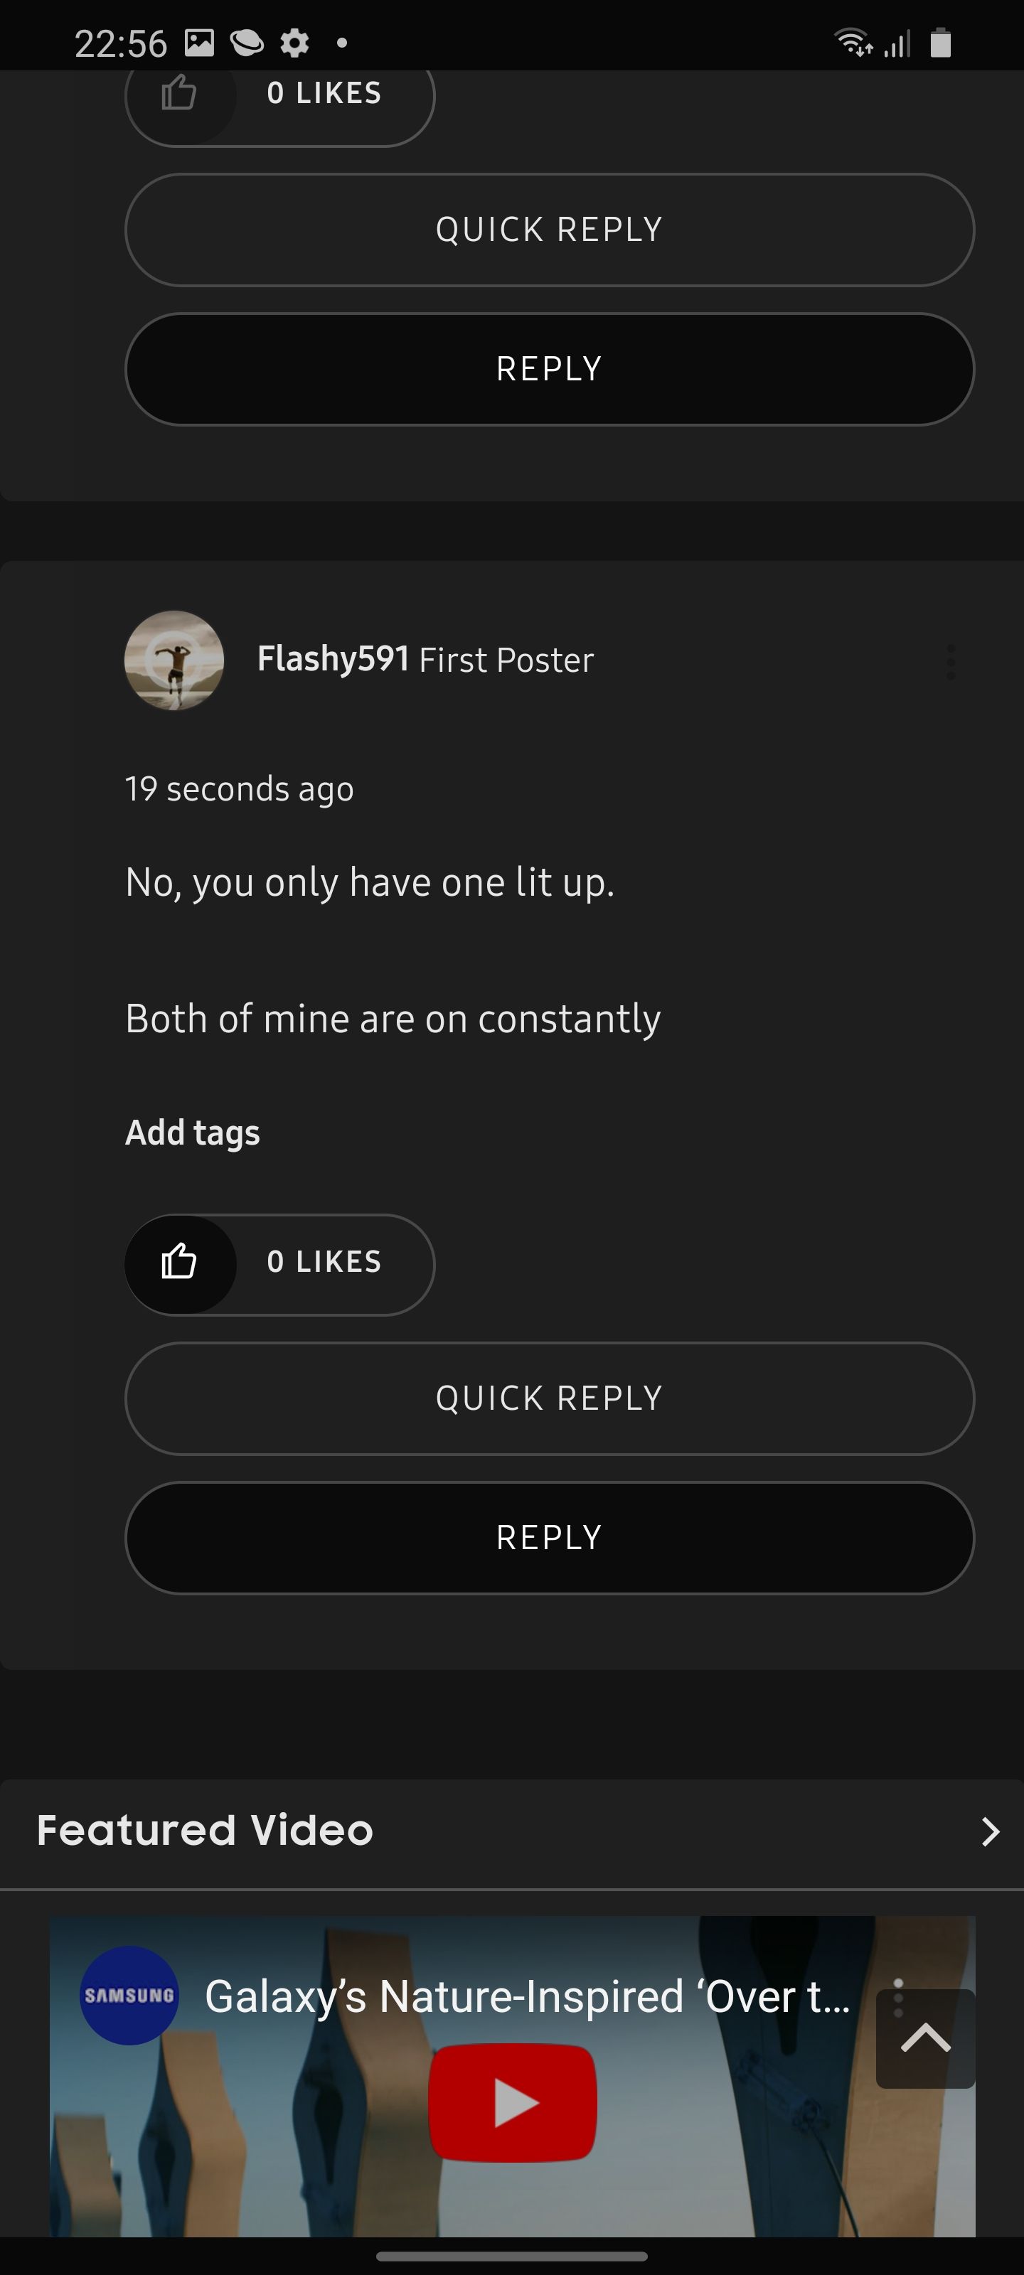Open the Featured Video heading
1024x2275 pixels.
(205, 1831)
